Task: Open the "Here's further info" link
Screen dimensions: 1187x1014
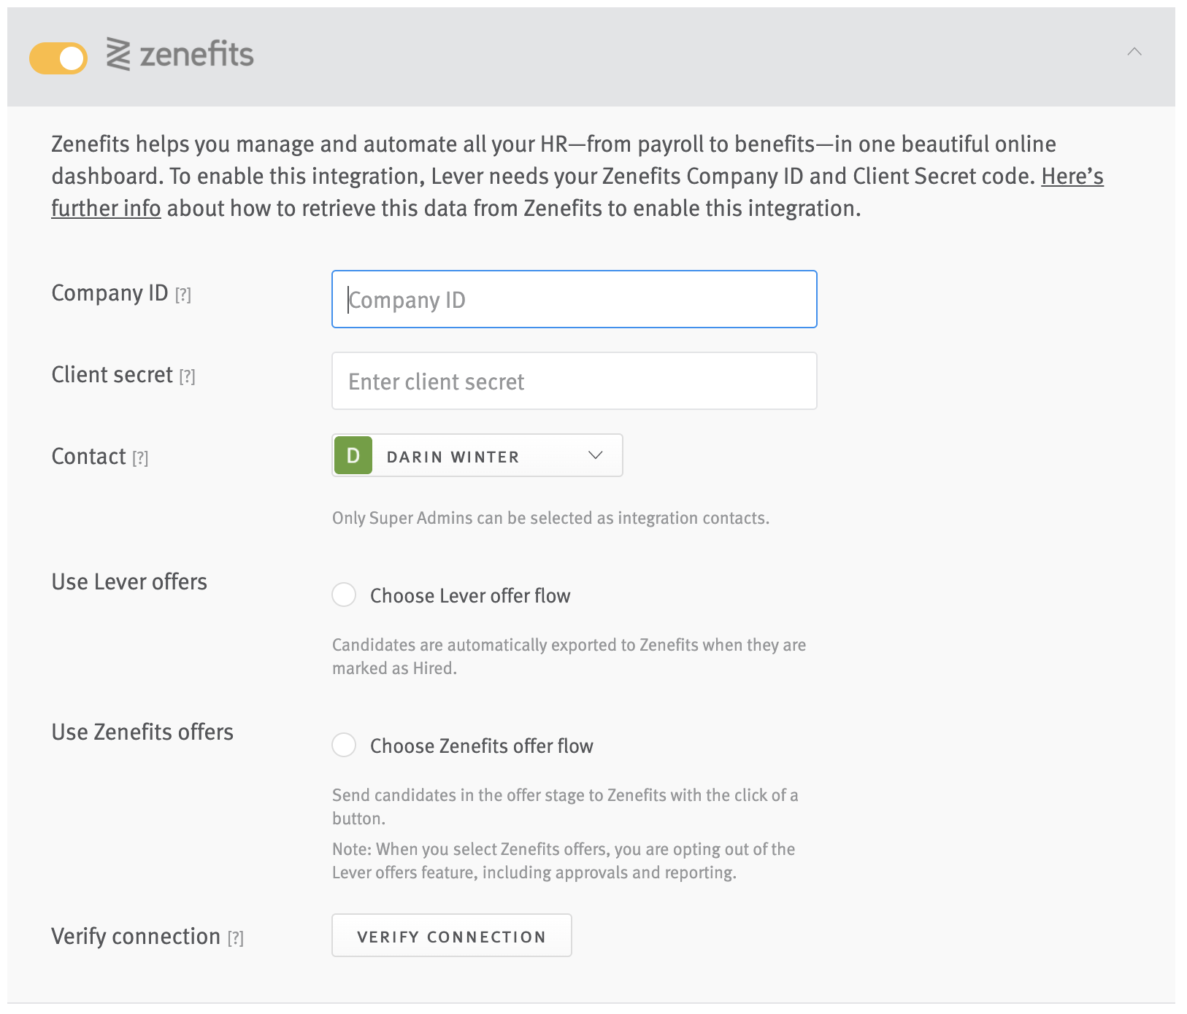Action: [1072, 177]
